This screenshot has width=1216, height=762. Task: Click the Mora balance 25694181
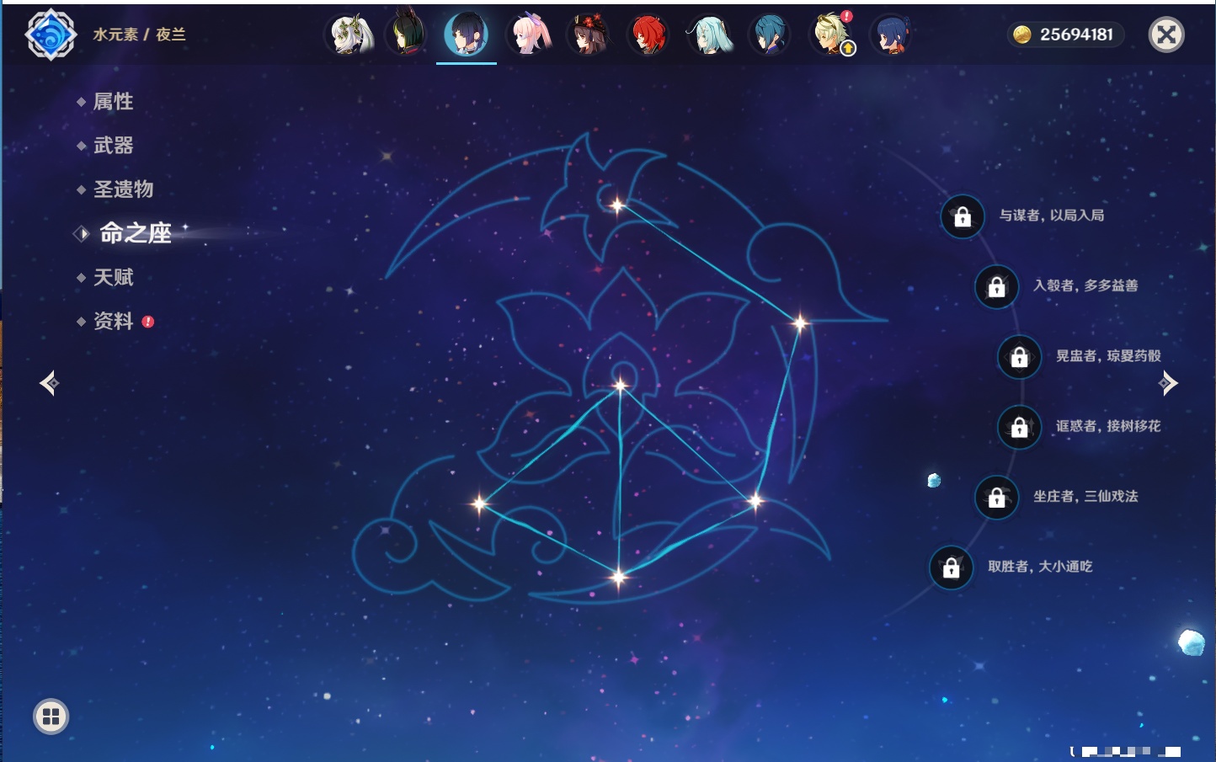point(1065,35)
